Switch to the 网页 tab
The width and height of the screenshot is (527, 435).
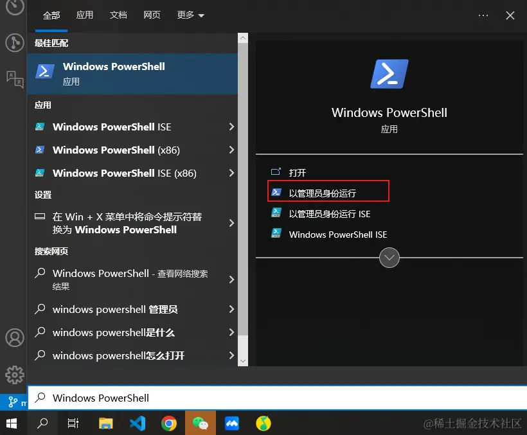(x=152, y=15)
